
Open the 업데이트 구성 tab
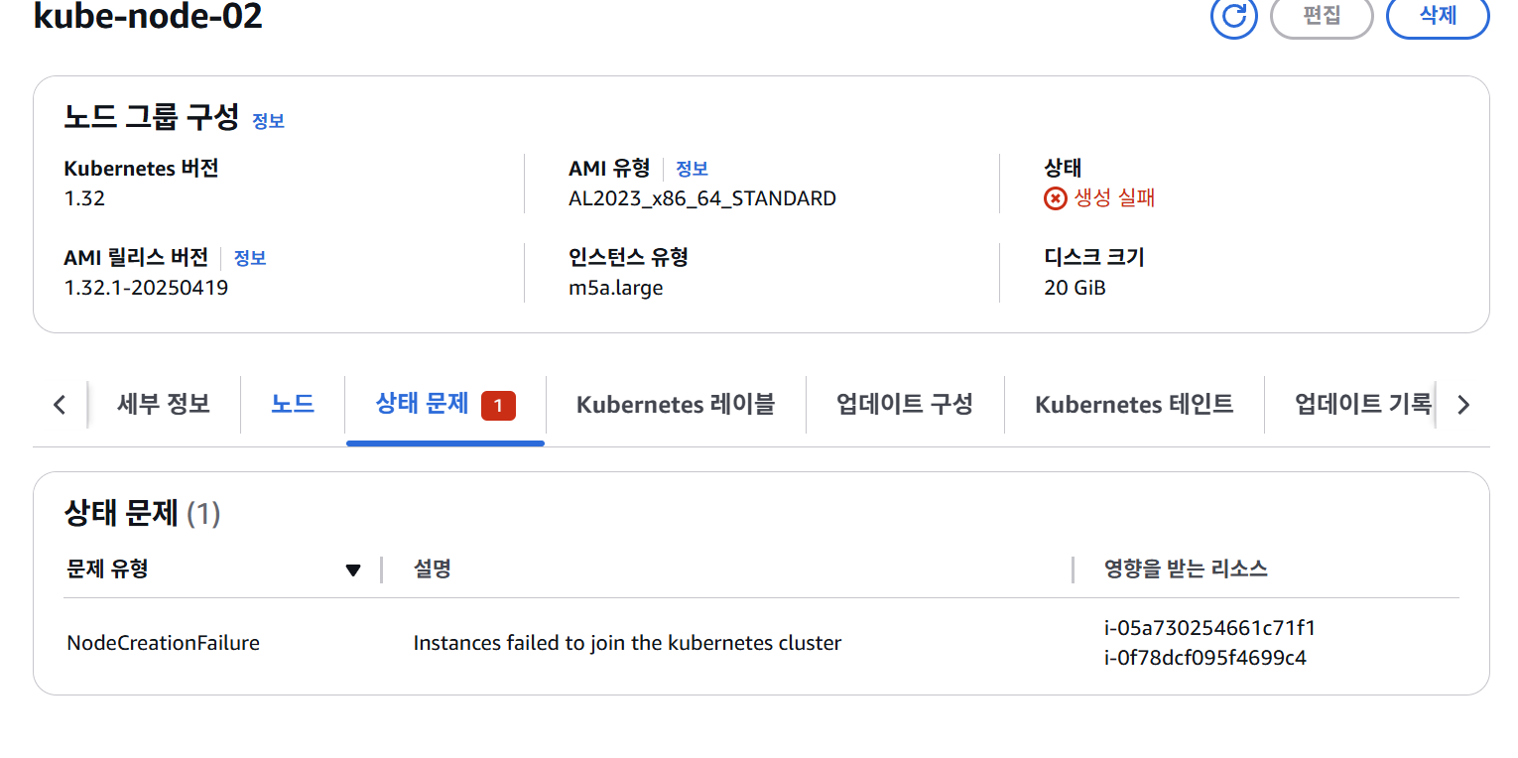click(x=905, y=404)
